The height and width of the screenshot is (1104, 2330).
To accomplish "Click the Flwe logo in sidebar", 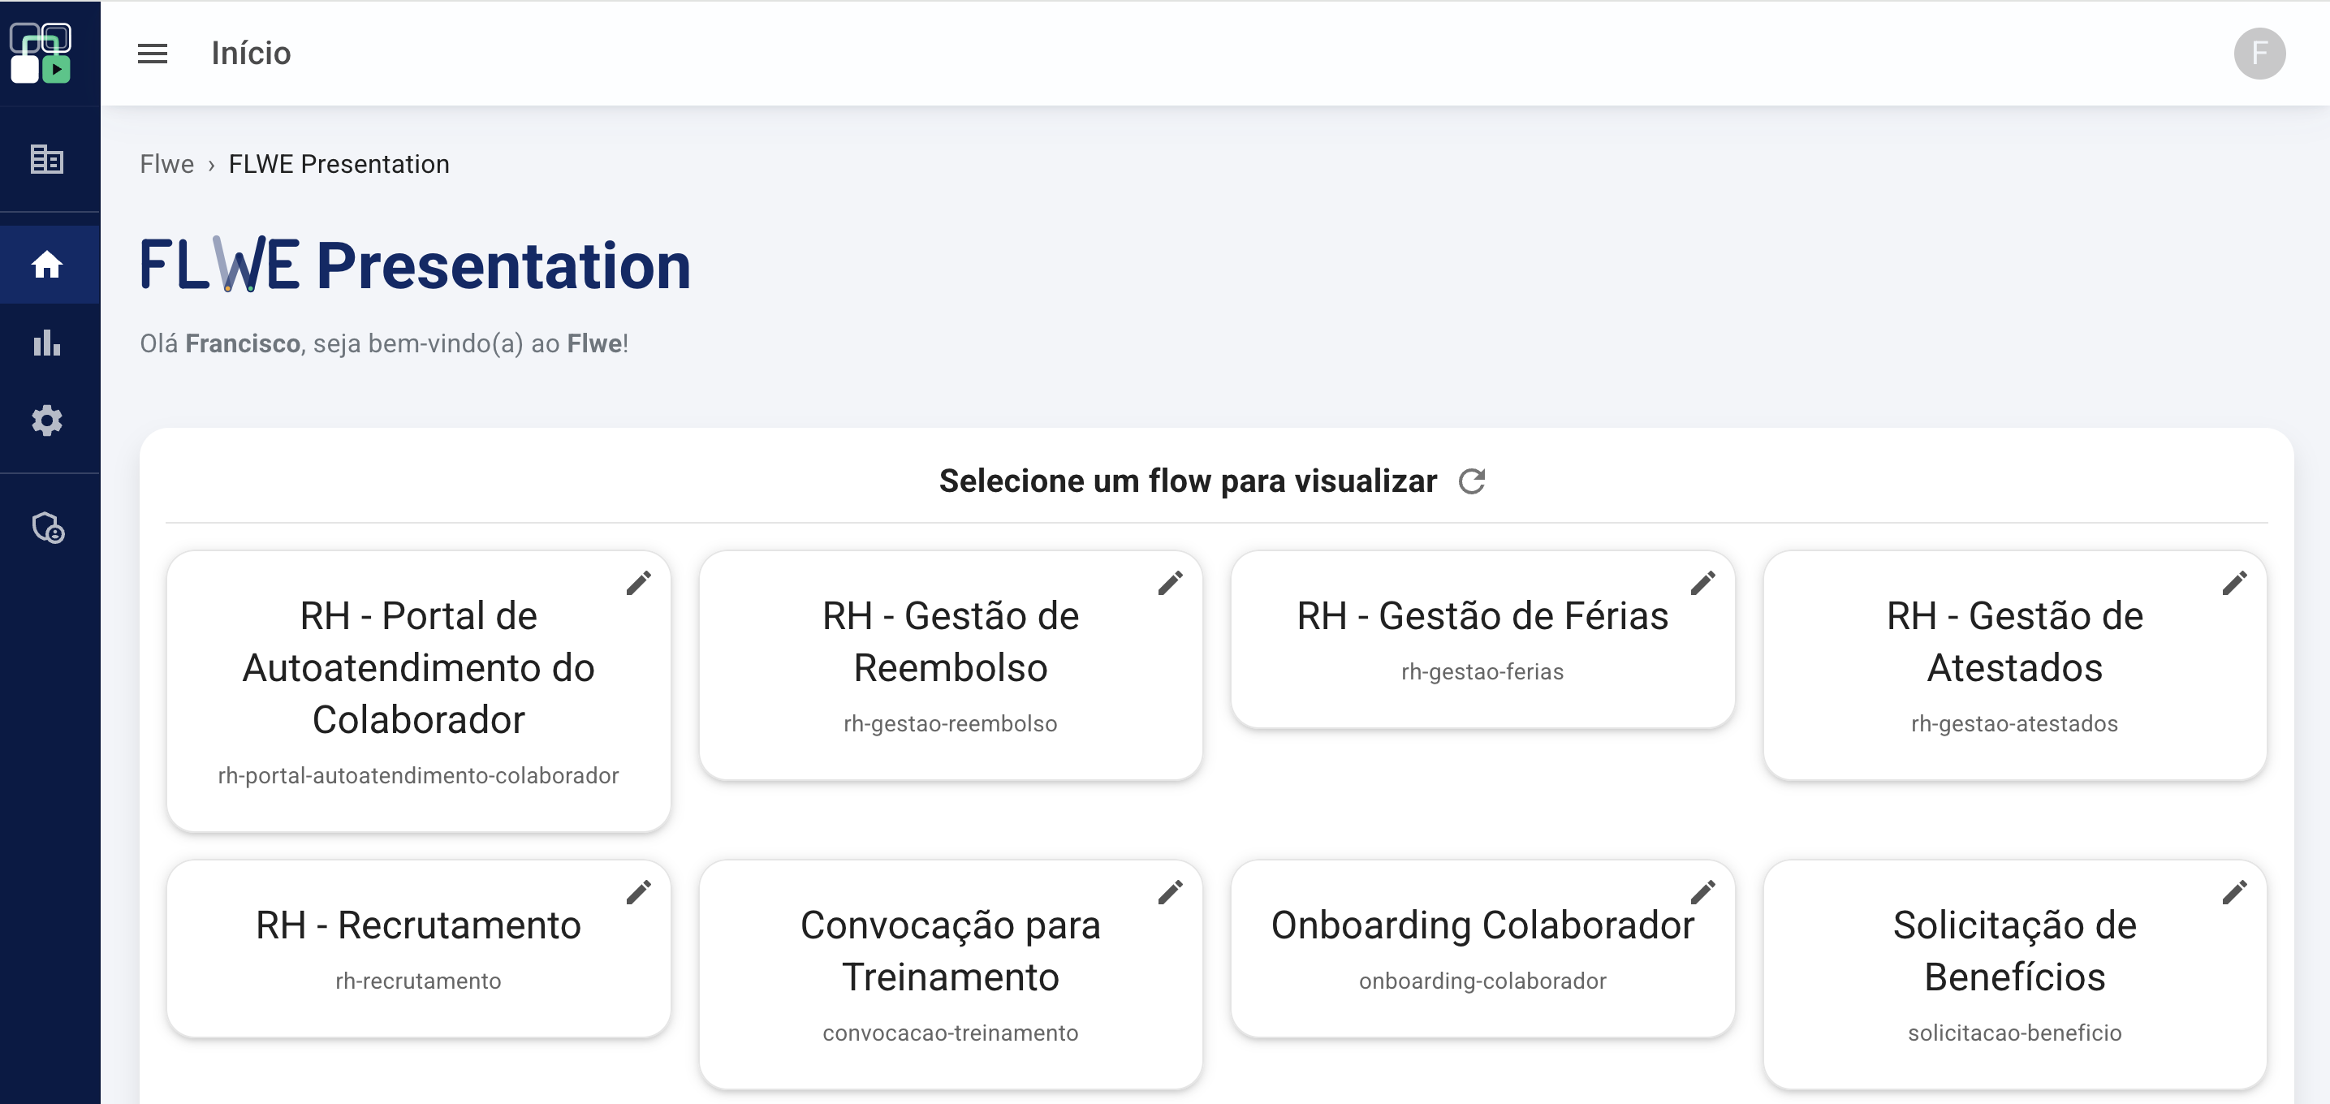I will (41, 53).
